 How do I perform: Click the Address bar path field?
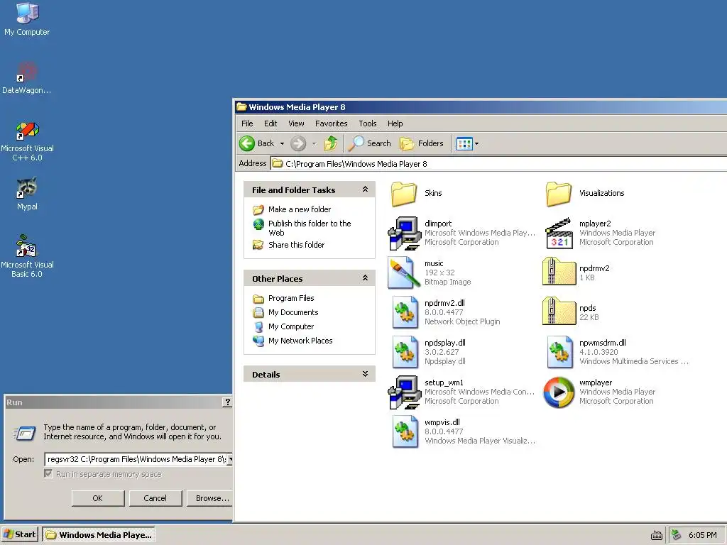click(x=498, y=164)
